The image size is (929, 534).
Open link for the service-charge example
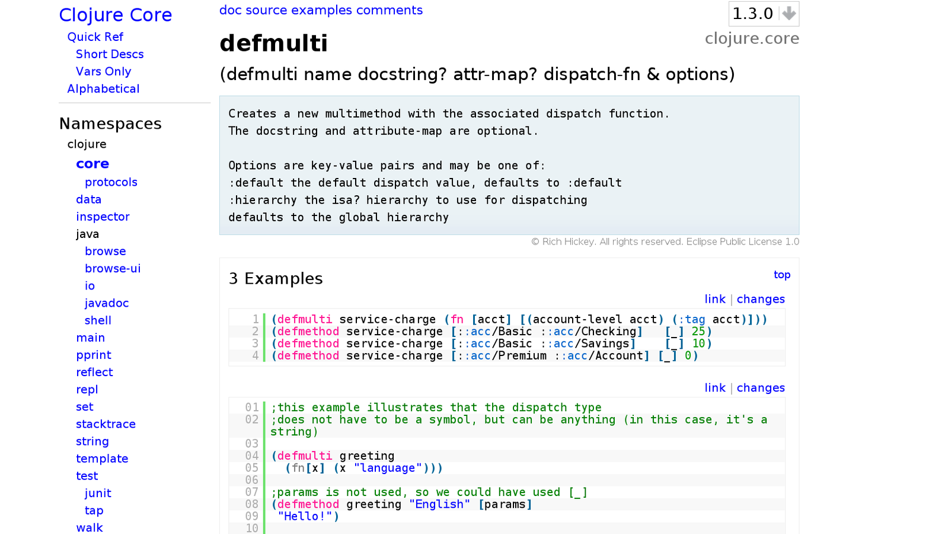pos(715,299)
